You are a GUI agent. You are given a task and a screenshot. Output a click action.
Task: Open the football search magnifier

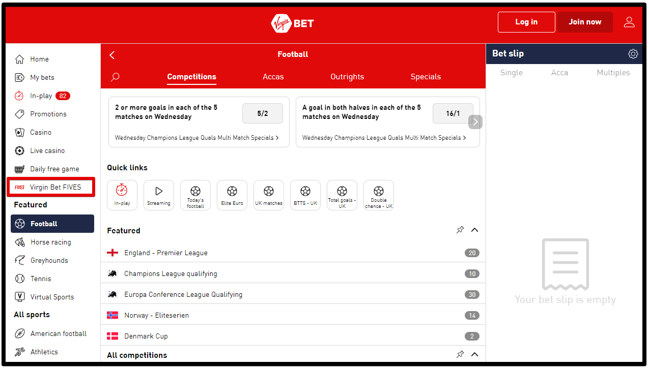coord(115,77)
